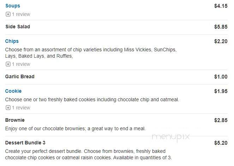Screen dimensions: 234x166
Task: Click the $4.15 Soups price
Action: 221,6
